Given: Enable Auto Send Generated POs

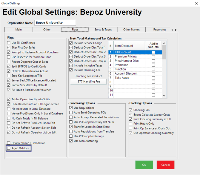Looking at the screenshot, I should [71, 113].
